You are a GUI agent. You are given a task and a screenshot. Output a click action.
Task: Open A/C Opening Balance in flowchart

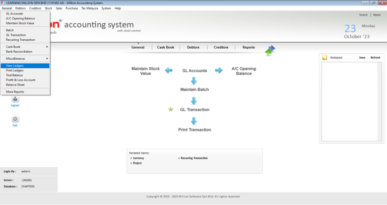tap(243, 71)
